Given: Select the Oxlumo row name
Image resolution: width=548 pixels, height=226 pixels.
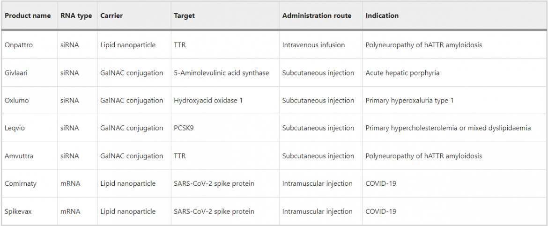Looking at the screenshot, I should coord(17,101).
